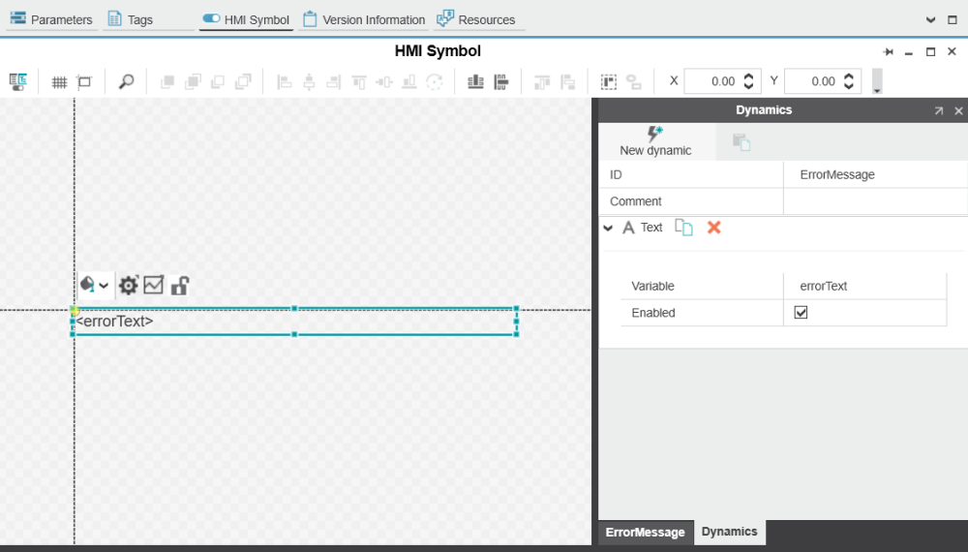Click the empty Comment field
968x552 pixels.
875,201
